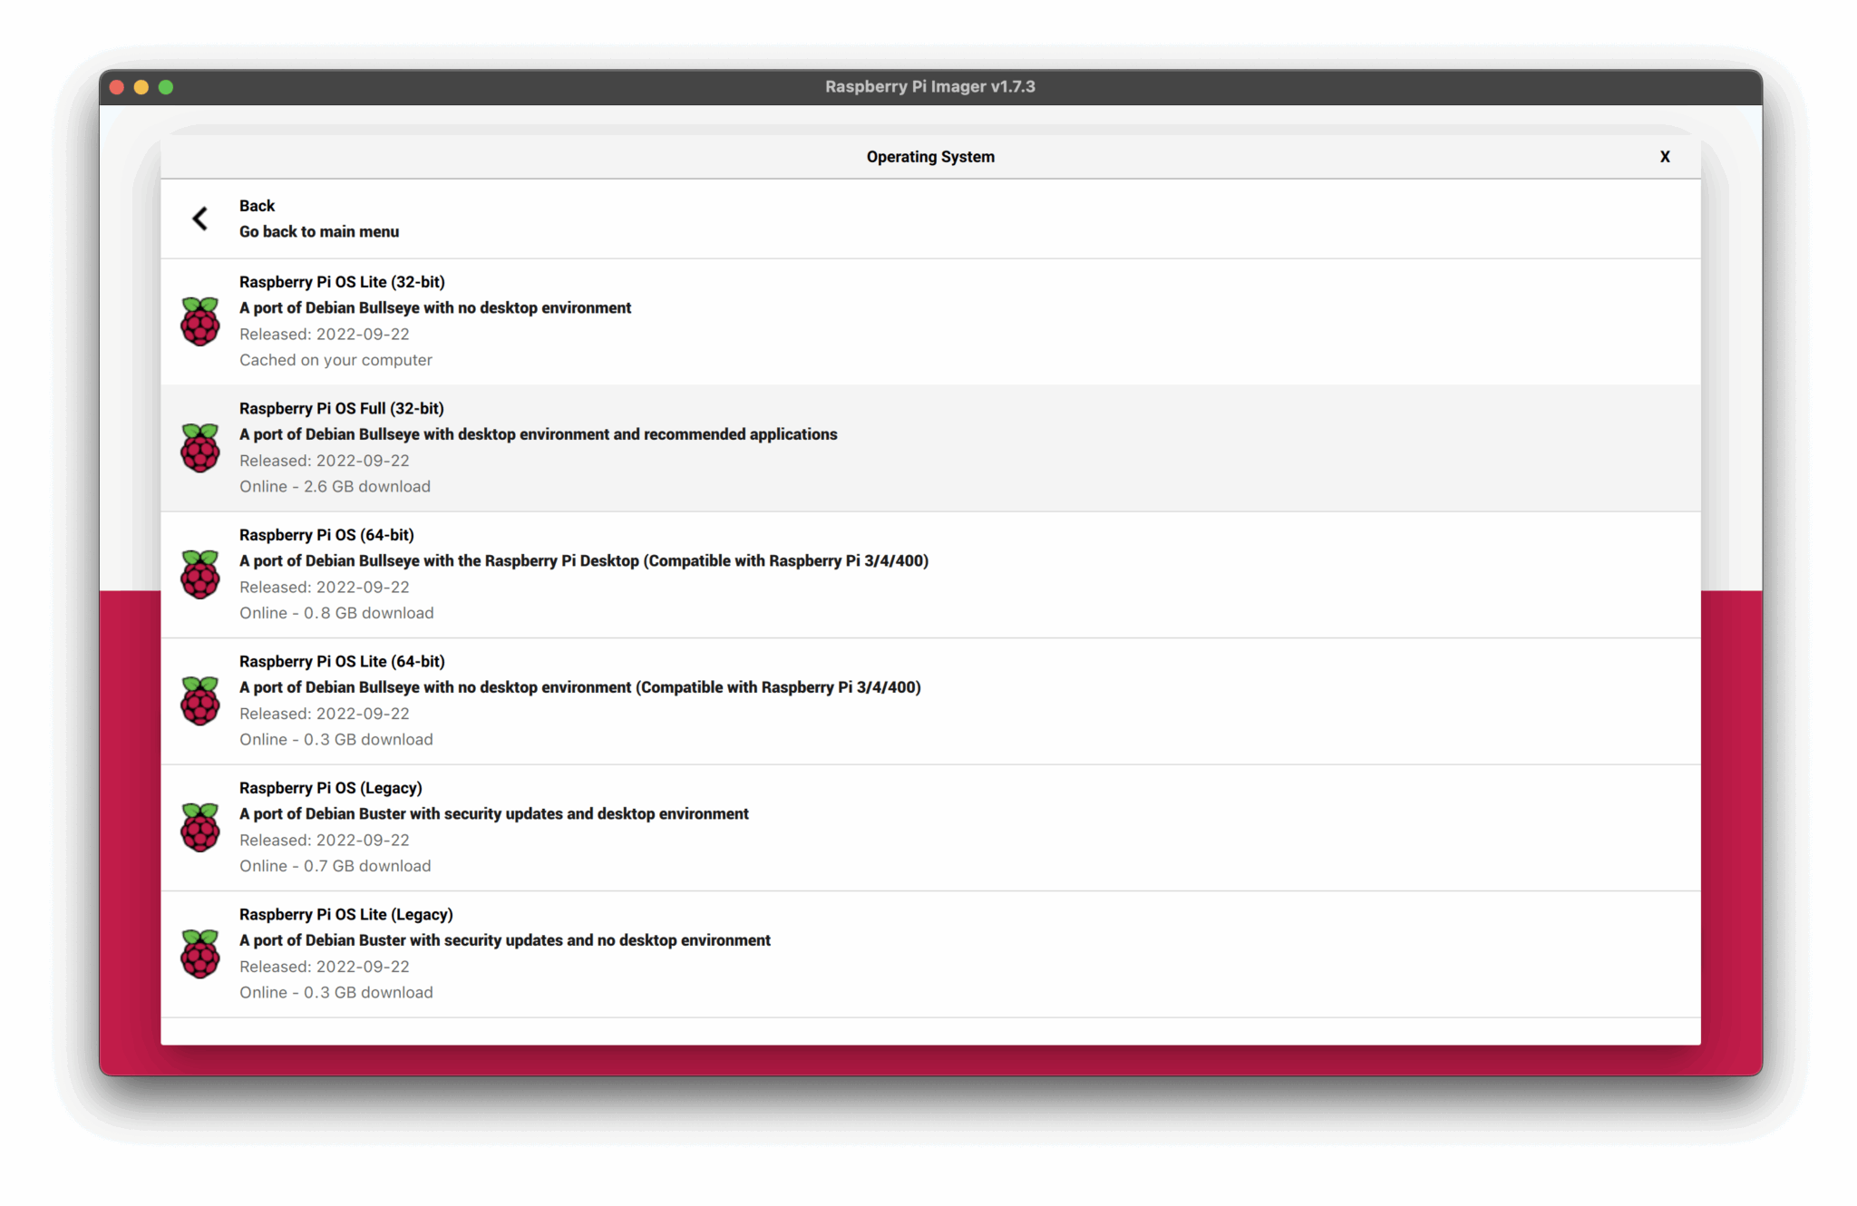Choose Raspberry Pi OS (Legacy) title
1857x1206 pixels.
click(330, 788)
